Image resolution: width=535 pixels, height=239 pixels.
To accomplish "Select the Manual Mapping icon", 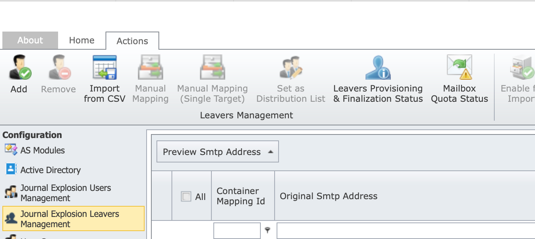I will point(150,68).
